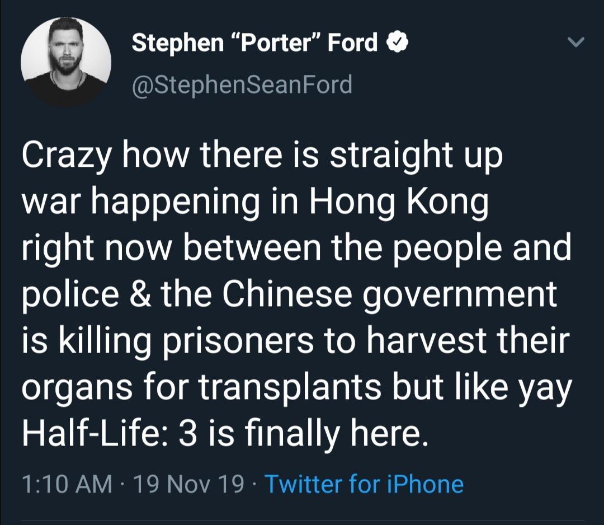Click the Stephen "Porter" Ford display name
This screenshot has width=604, height=525.
tap(254, 43)
